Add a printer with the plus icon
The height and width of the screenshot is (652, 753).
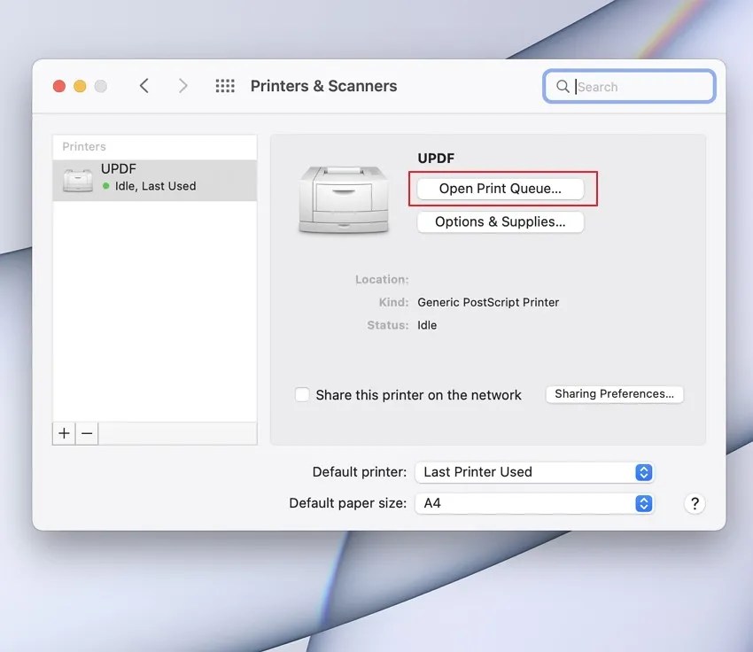coord(63,433)
